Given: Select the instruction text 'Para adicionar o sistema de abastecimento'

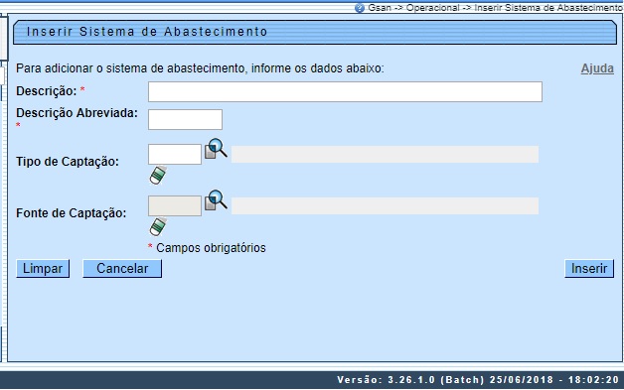Looking at the screenshot, I should (130, 68).
